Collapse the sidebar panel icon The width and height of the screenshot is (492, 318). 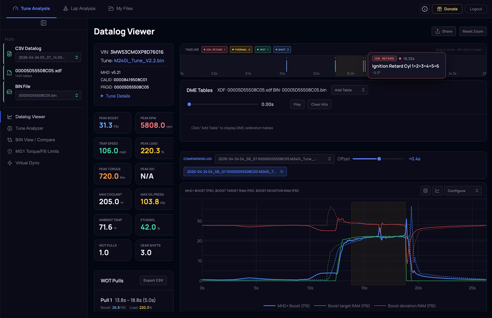(x=44, y=23)
